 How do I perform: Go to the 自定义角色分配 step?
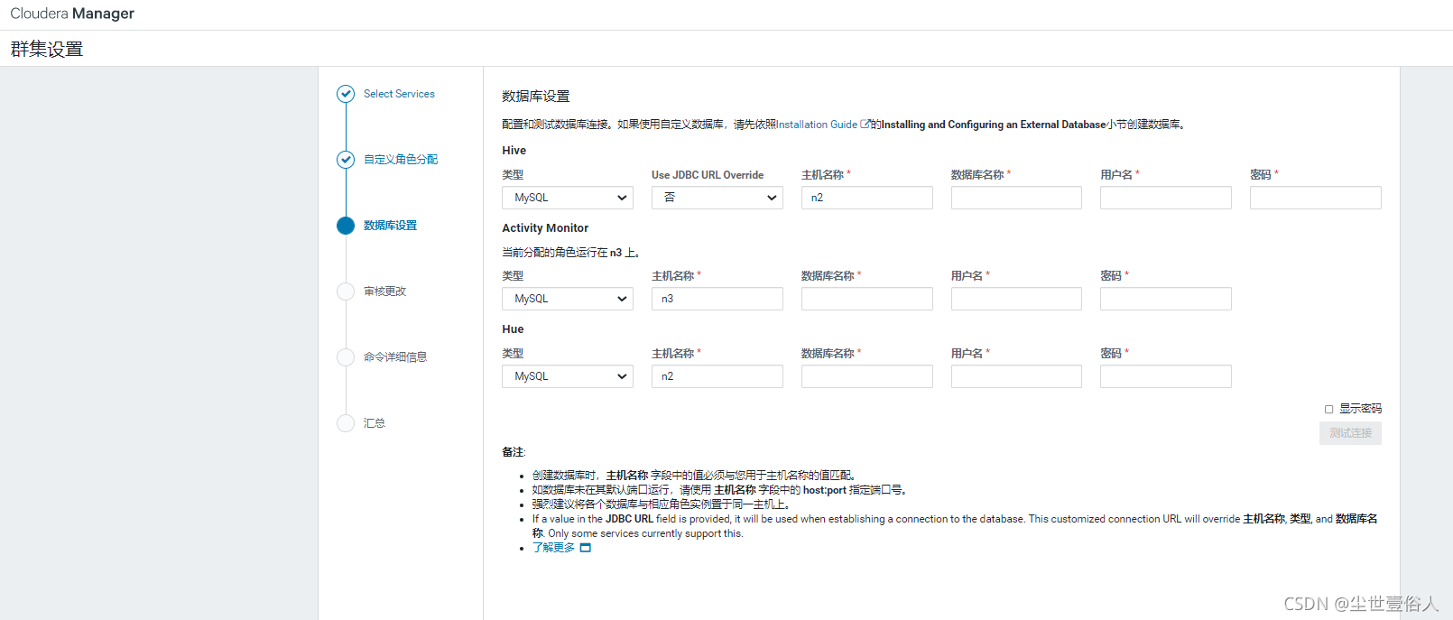pos(401,160)
